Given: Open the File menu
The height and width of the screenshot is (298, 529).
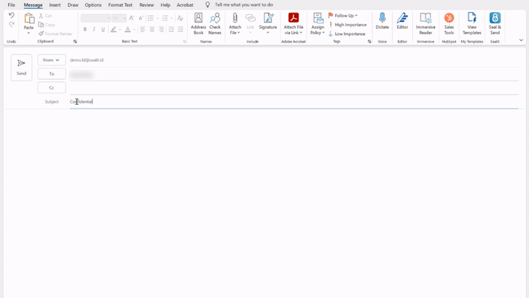Looking at the screenshot, I should click(12, 5).
